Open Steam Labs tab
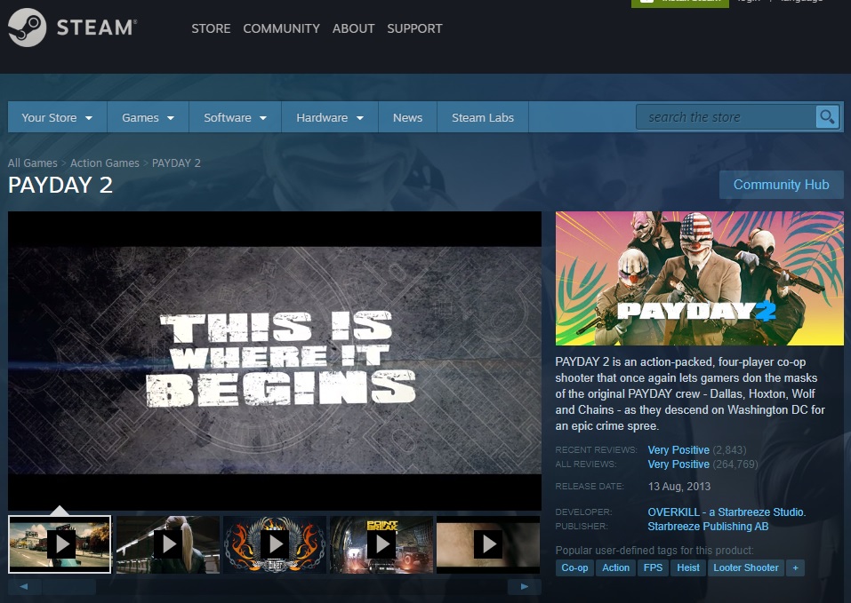This screenshot has width=851, height=603. click(483, 117)
